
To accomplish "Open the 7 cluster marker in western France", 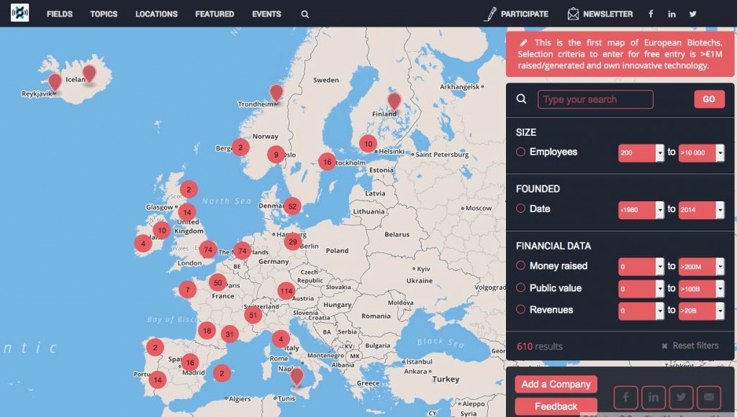I will 188,290.
